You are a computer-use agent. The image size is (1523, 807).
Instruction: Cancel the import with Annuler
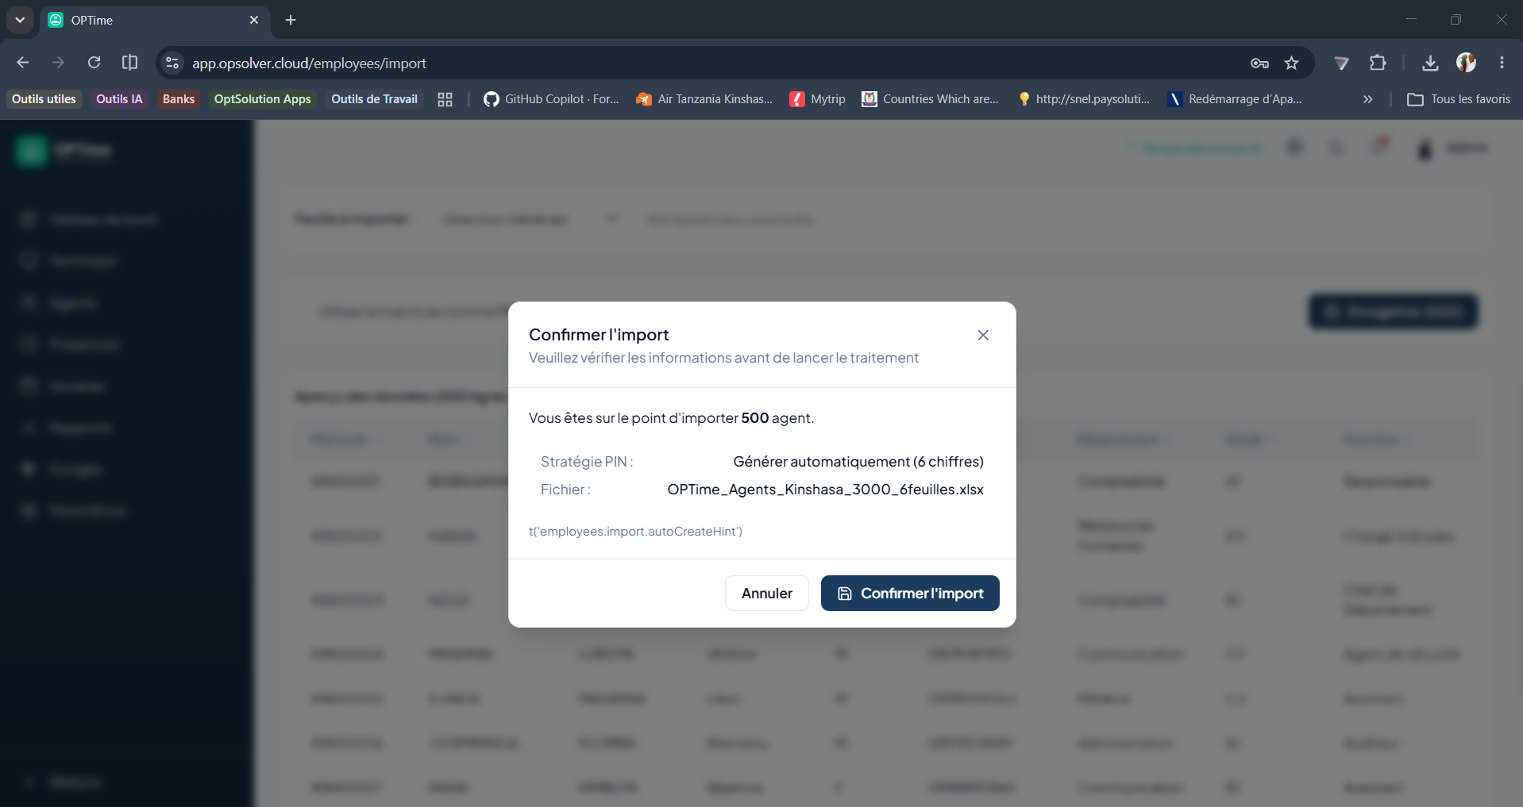[x=767, y=594]
